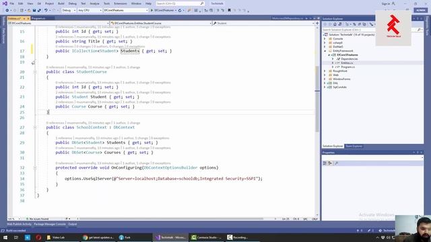Viewport: 431px width, 242px height.
Task: Focus the Search (Ctrl+Q) box
Action: click(x=180, y=3)
